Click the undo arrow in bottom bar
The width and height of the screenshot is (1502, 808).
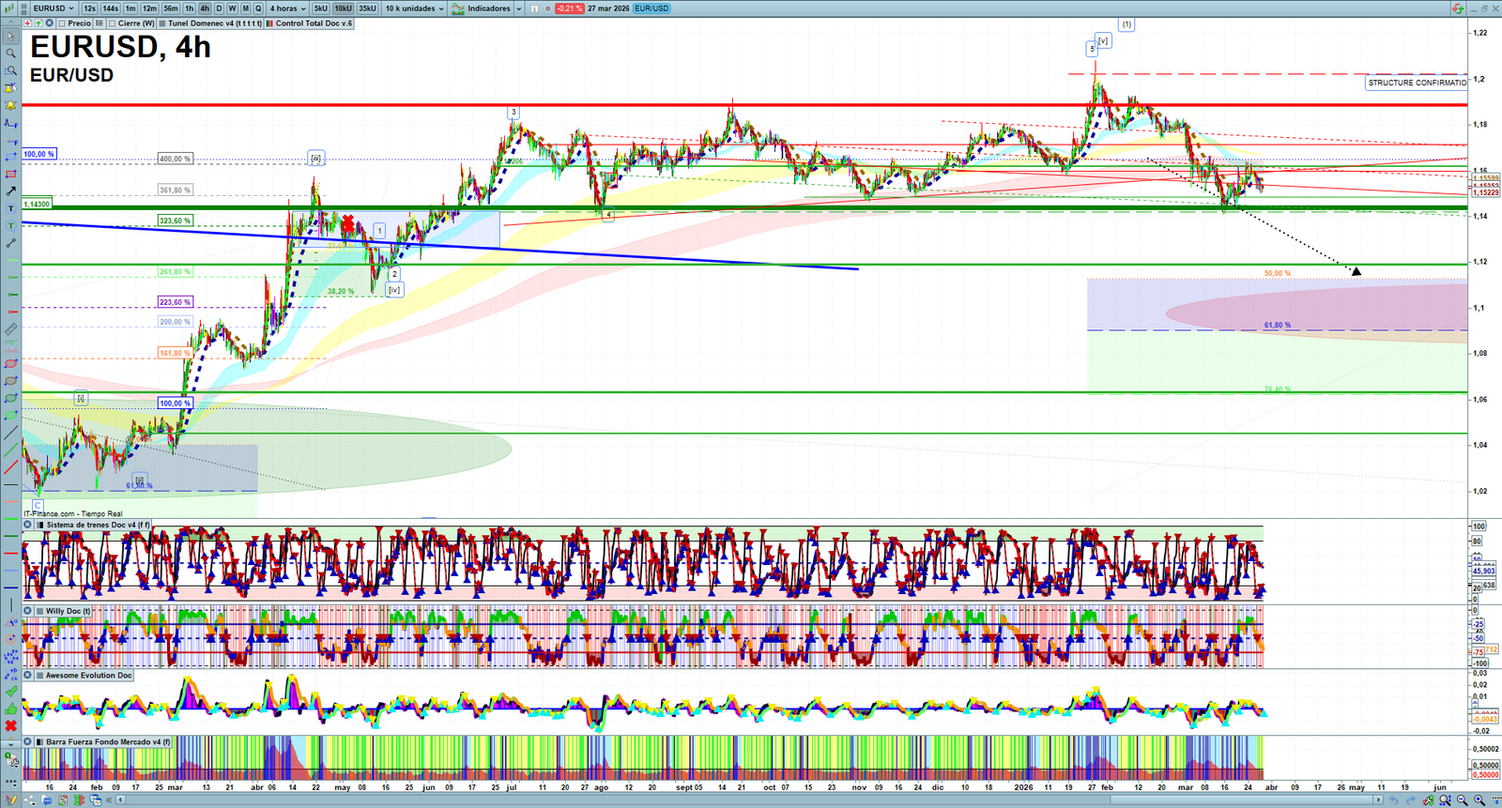[x=1394, y=800]
